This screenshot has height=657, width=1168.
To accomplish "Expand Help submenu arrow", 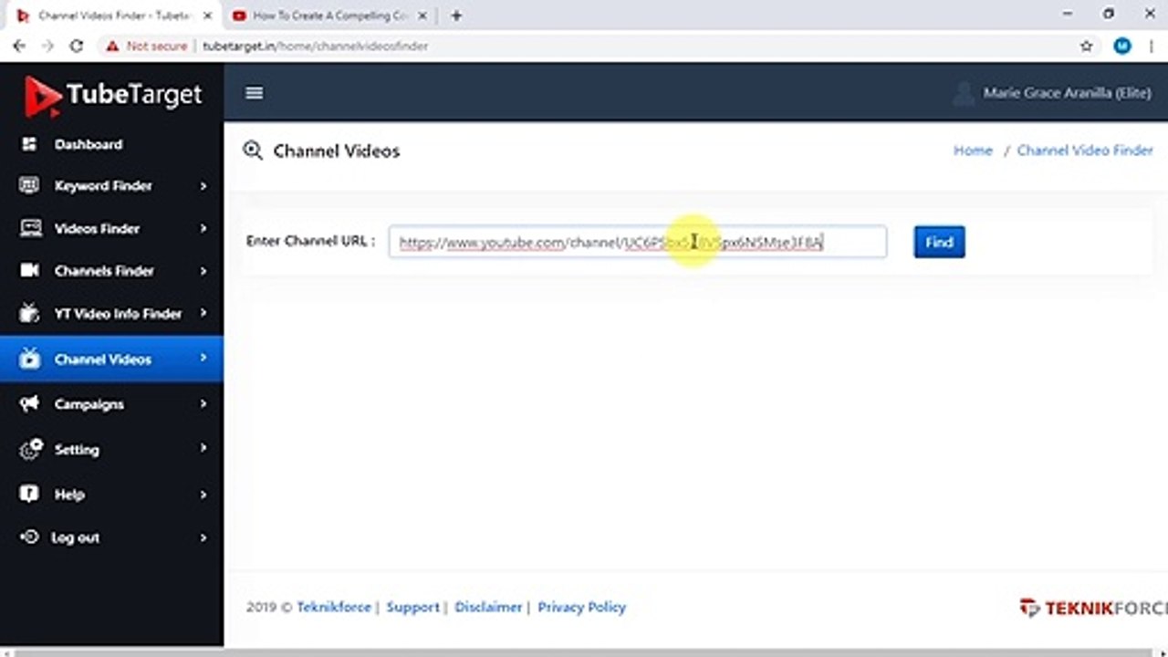I will tap(203, 494).
